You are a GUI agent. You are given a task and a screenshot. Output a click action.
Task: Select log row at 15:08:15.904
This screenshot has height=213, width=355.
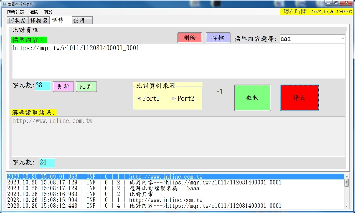175,200
